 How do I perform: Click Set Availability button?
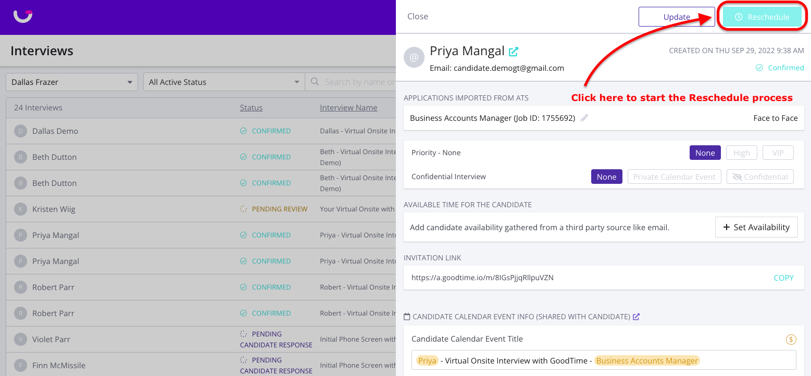tap(756, 227)
